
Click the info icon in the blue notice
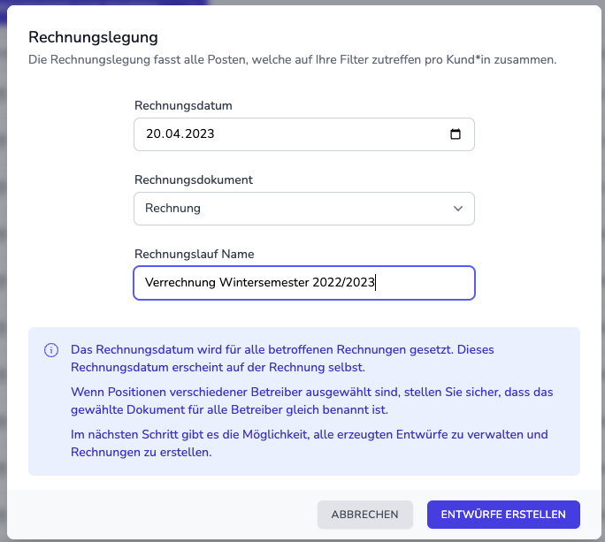[51, 350]
